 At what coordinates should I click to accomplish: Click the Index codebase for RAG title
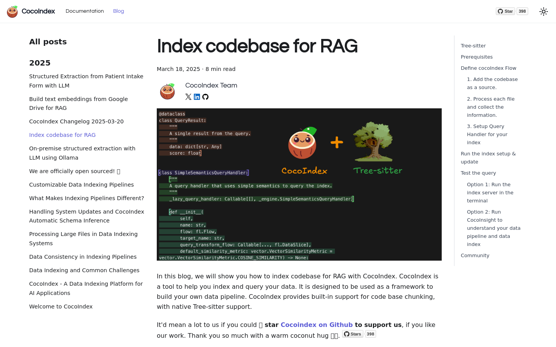257,46
